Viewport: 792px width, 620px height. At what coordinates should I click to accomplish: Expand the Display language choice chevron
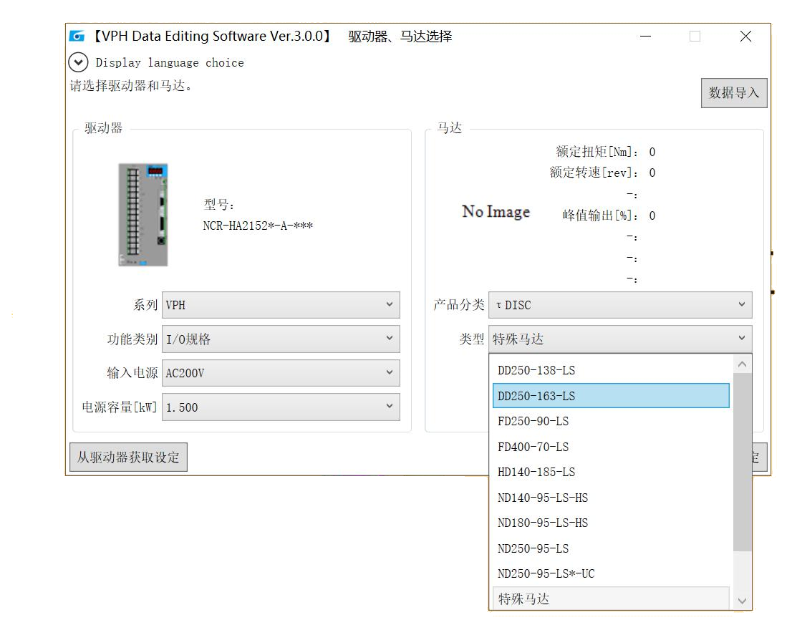pyautogui.click(x=78, y=62)
